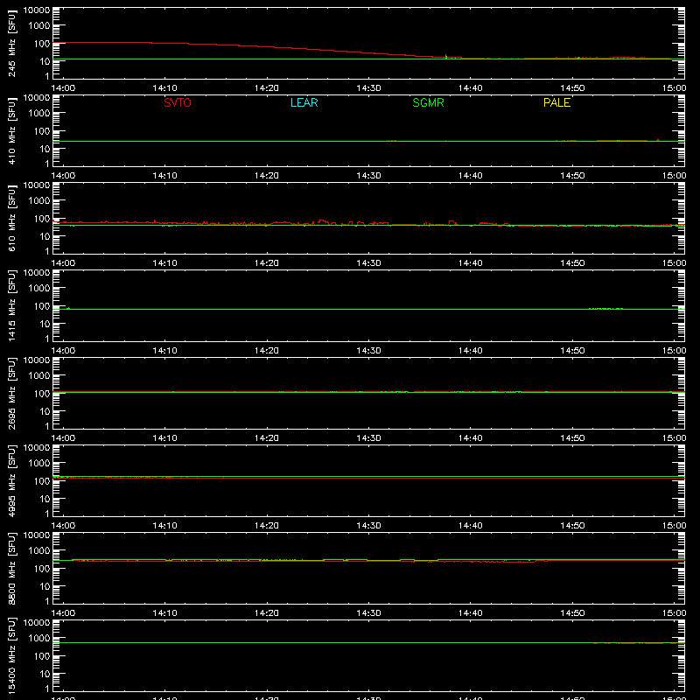The height and width of the screenshot is (700, 700).
Task: Click the 10000 tick on the 4995 MHz axis
Action: coord(37,448)
